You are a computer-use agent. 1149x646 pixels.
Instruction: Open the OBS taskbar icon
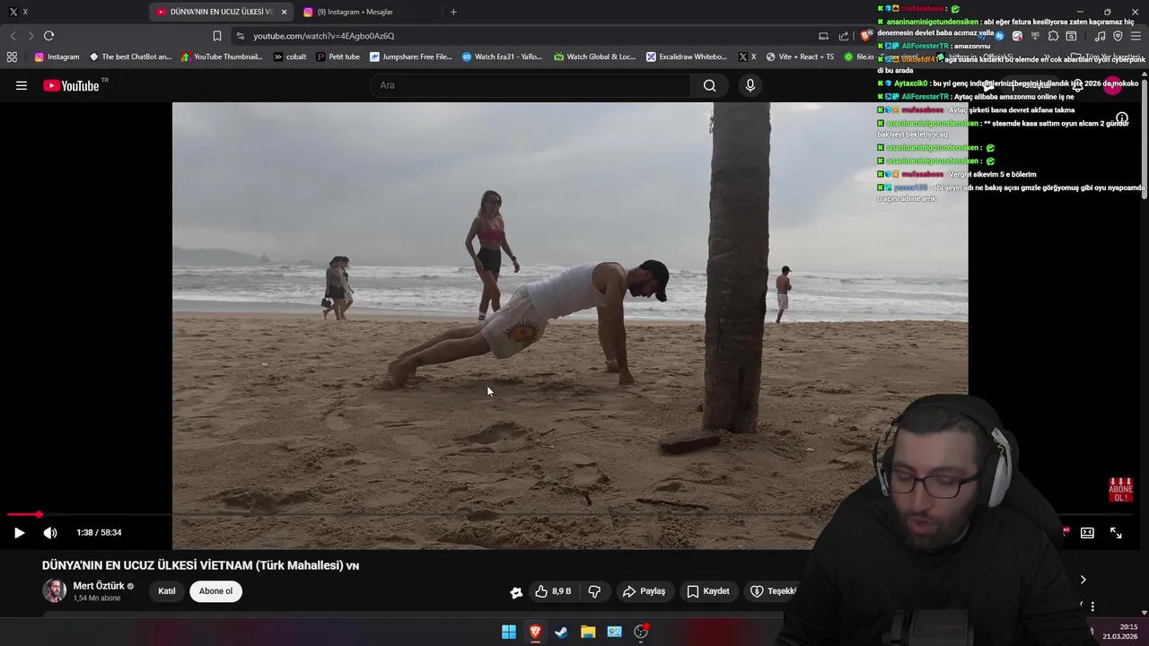point(641,632)
